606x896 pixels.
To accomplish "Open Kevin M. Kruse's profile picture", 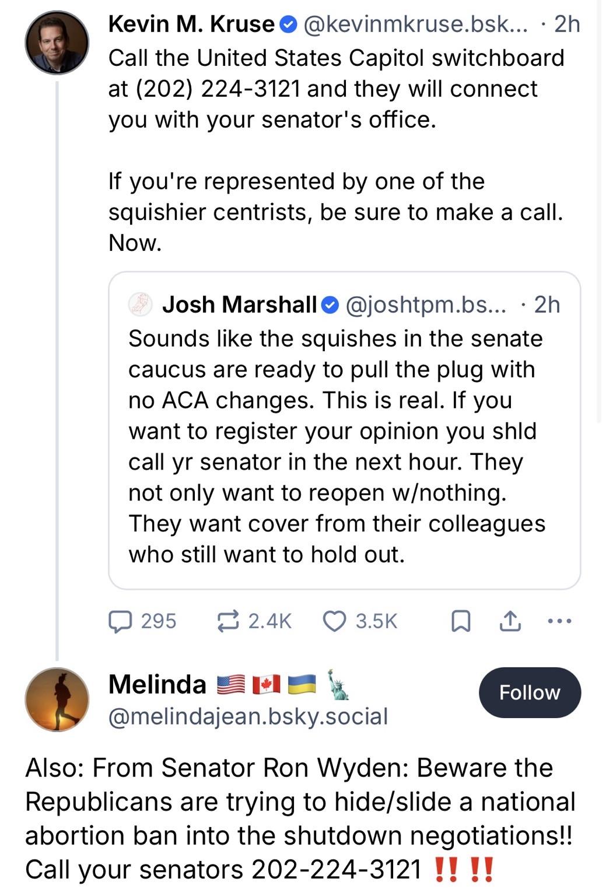I will 57,43.
